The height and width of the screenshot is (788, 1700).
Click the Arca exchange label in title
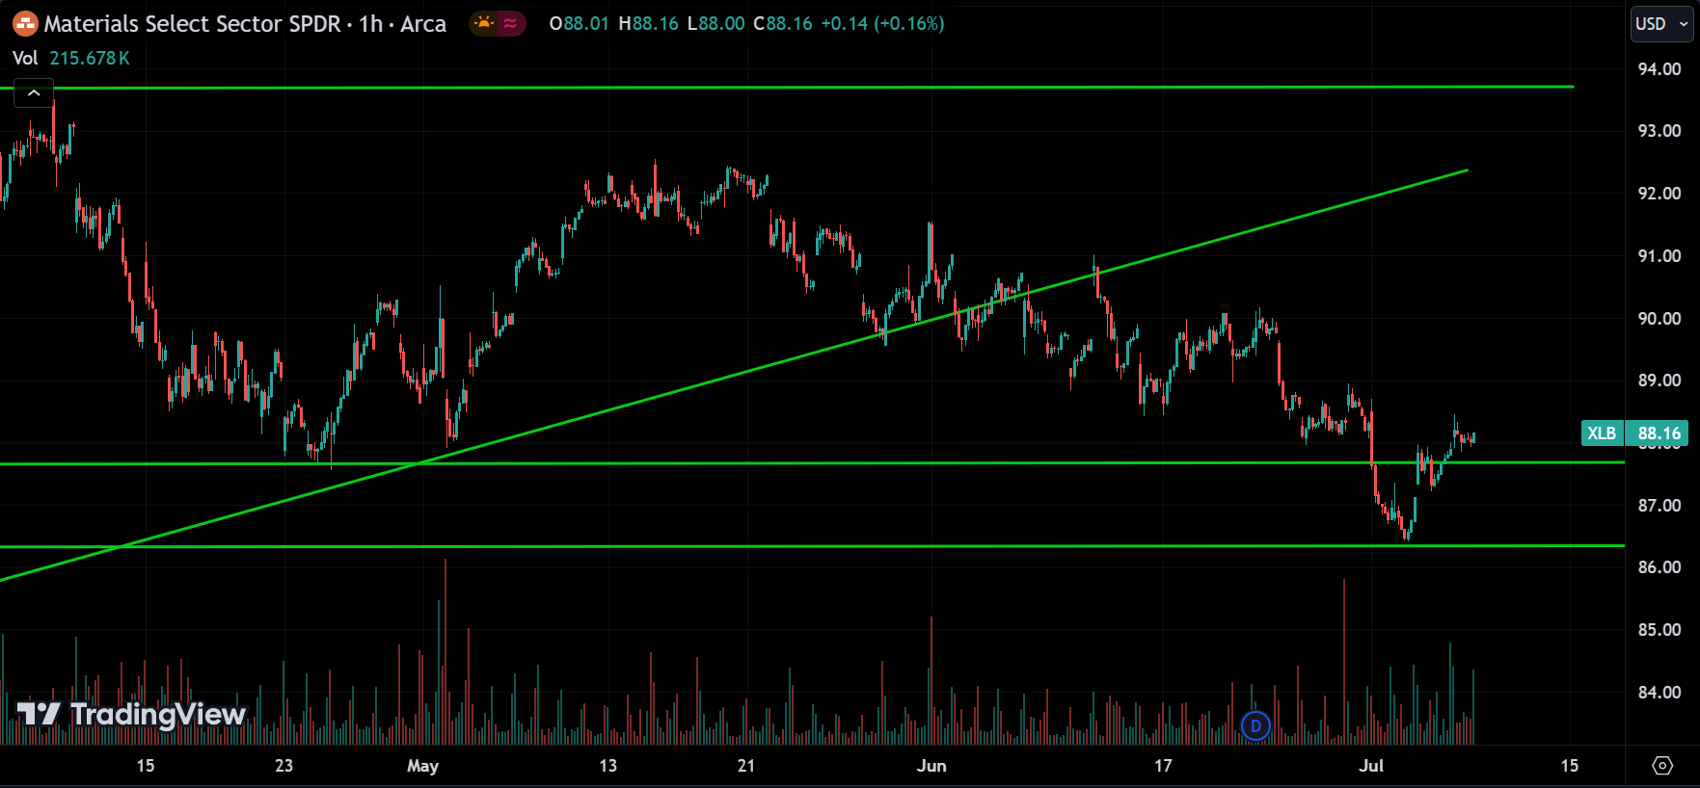(423, 24)
